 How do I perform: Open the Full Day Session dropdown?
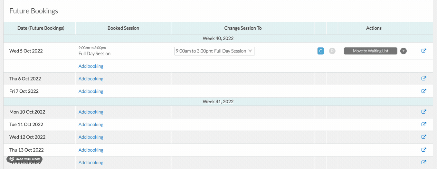coord(214,51)
